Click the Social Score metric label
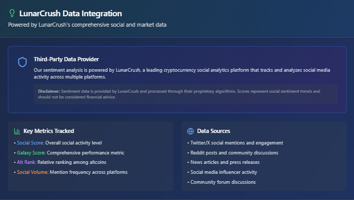The image size is (354, 200). [30, 143]
